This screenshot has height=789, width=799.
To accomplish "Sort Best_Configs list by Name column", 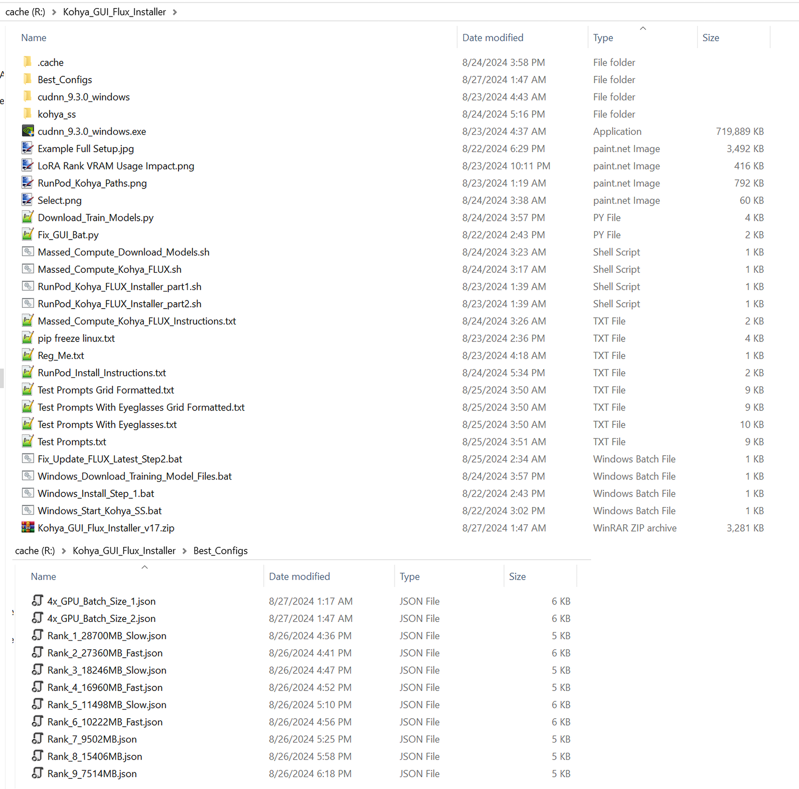I will click(43, 576).
